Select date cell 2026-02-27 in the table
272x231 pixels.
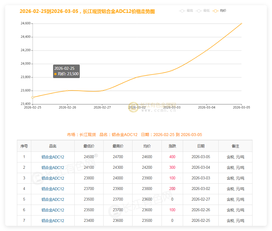coord(201,199)
